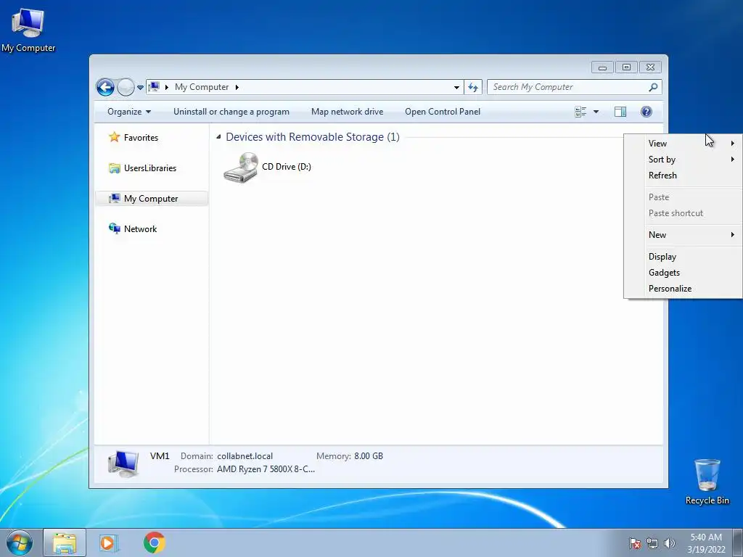Image resolution: width=743 pixels, height=557 pixels.
Task: Open the Action Center flag icon in tray
Action: point(634,543)
